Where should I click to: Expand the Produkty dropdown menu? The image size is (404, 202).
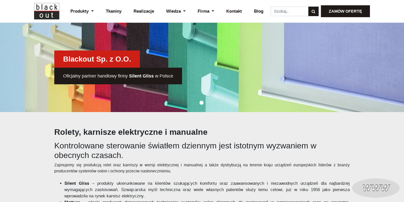click(82, 11)
